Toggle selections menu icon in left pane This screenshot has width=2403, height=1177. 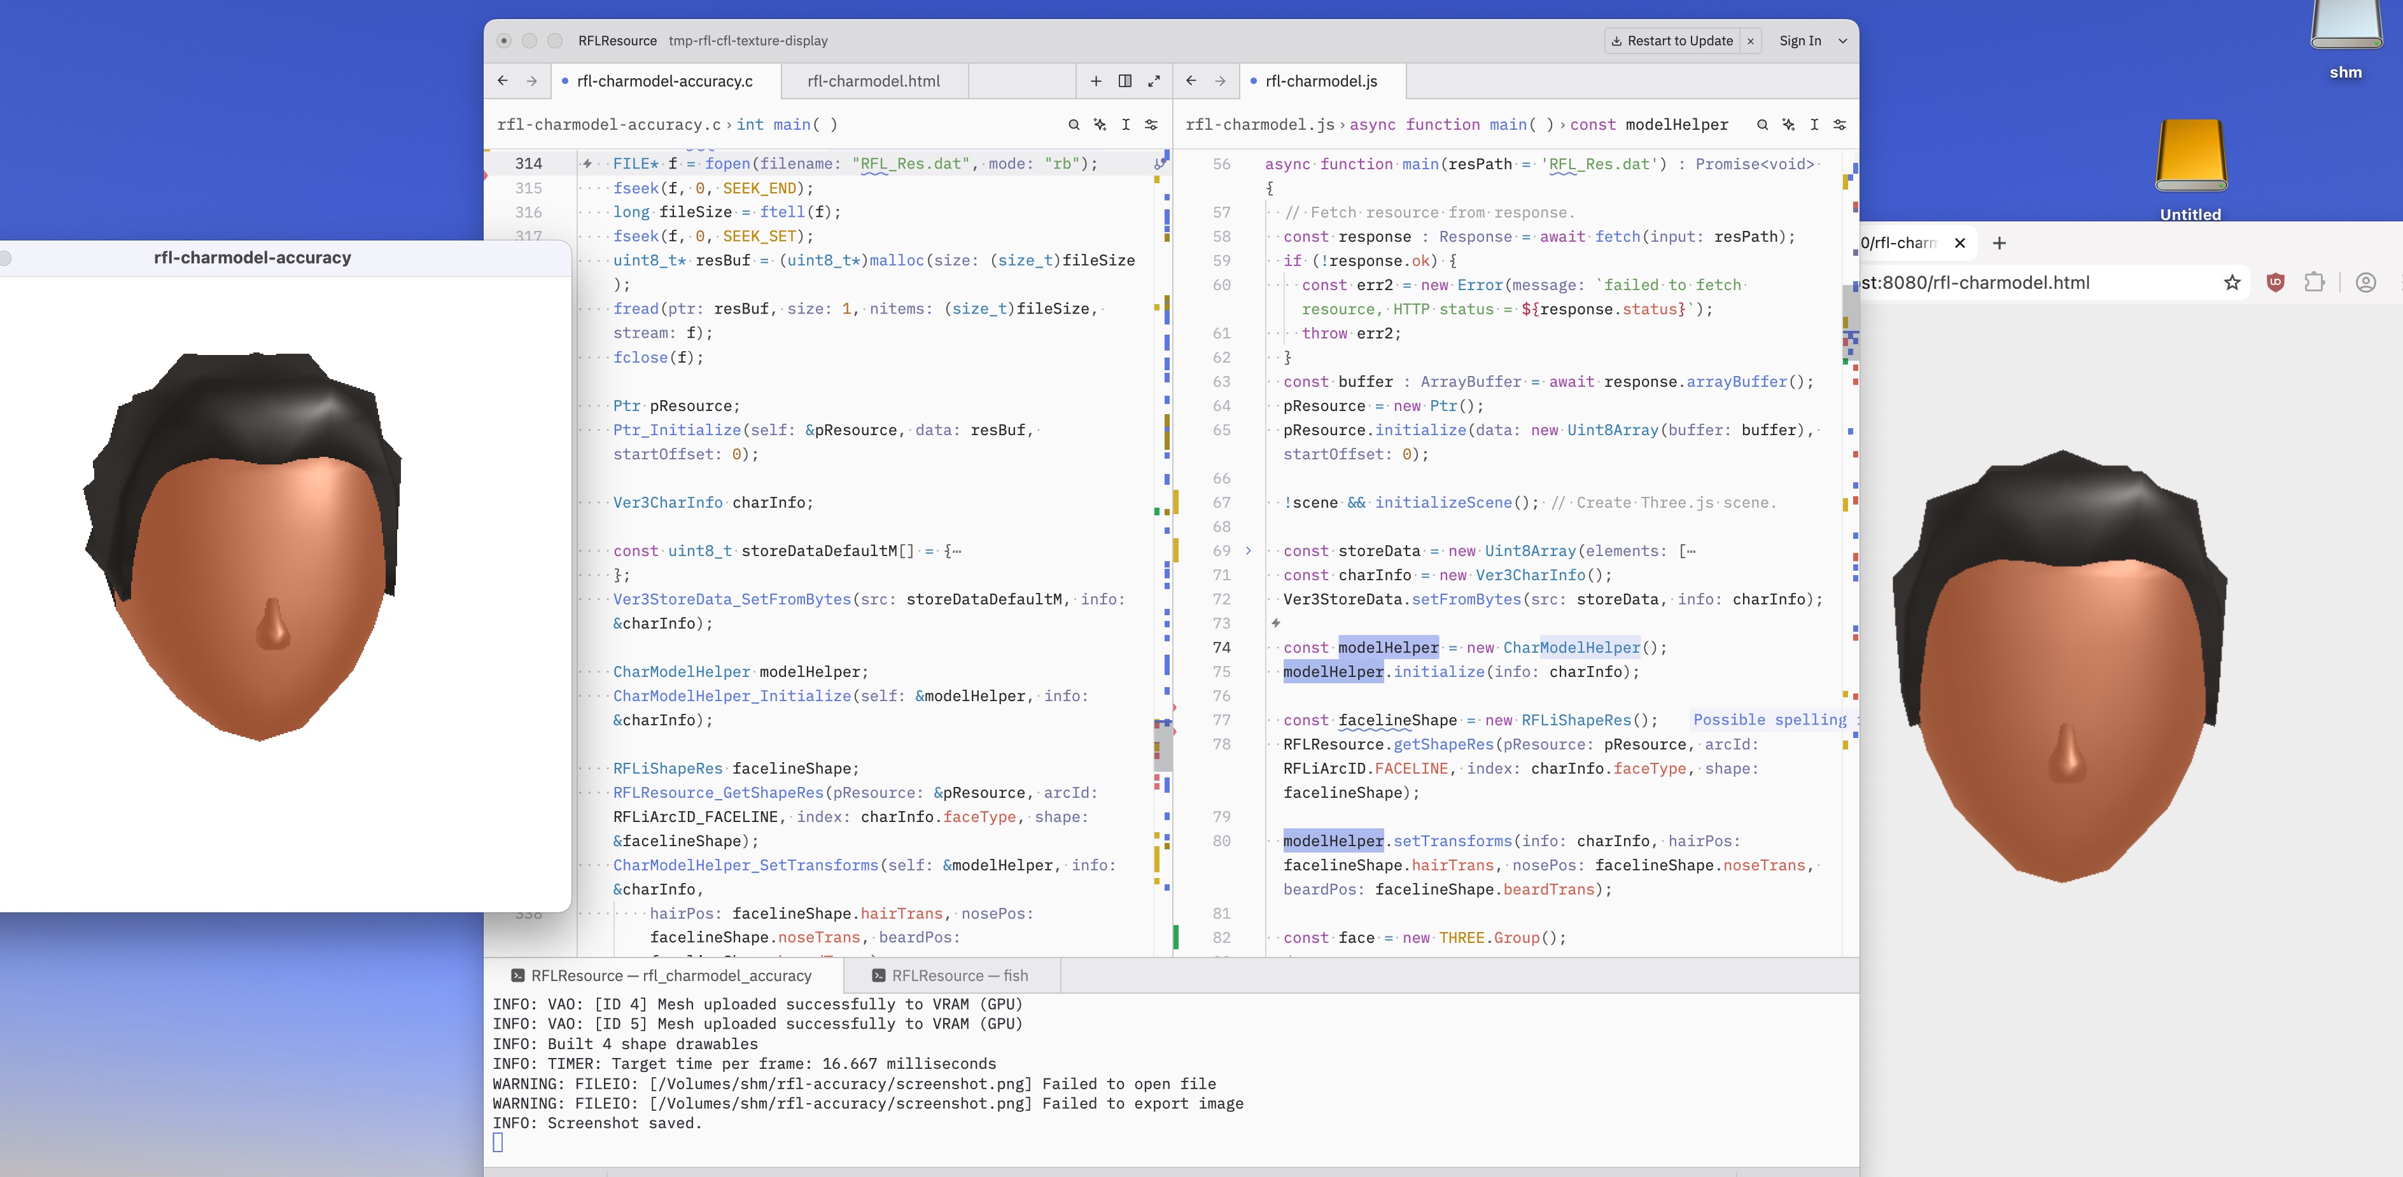point(1126,124)
